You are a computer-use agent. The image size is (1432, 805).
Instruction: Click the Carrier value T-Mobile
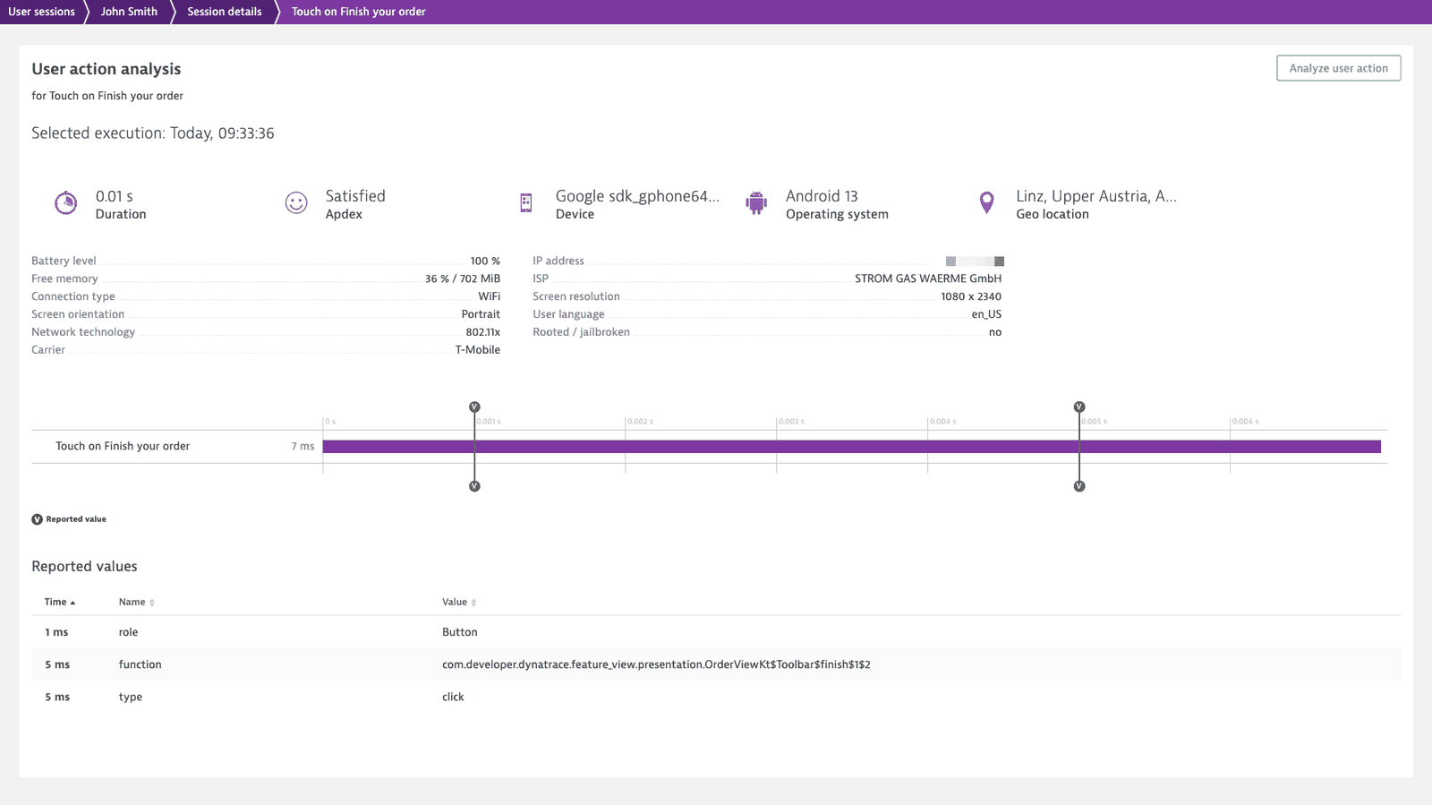click(x=478, y=350)
